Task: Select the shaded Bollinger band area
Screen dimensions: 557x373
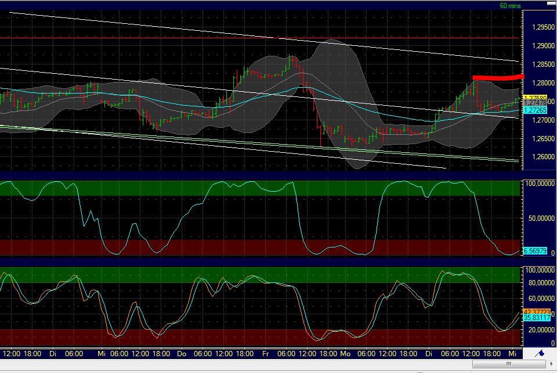Action: pyautogui.click(x=337, y=64)
